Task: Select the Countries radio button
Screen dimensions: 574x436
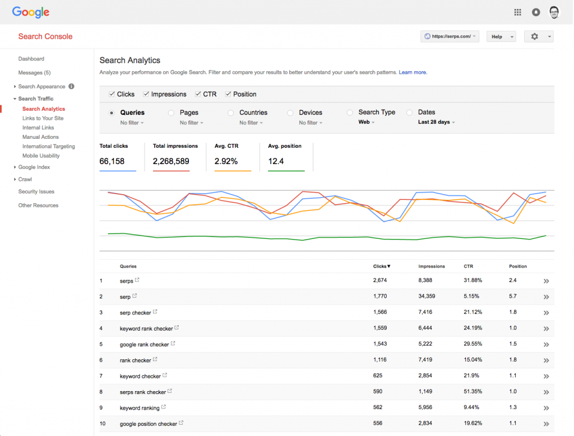Action: 230,112
